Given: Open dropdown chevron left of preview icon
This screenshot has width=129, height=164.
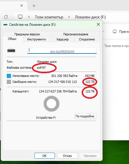Looking at the screenshot, I should pos(103,31).
